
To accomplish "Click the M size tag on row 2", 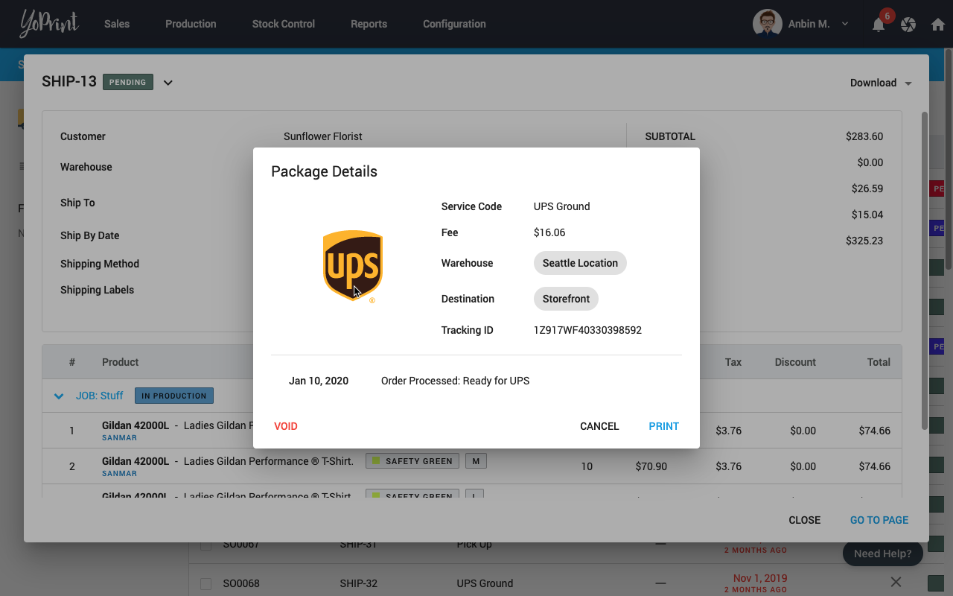I will pyautogui.click(x=476, y=461).
